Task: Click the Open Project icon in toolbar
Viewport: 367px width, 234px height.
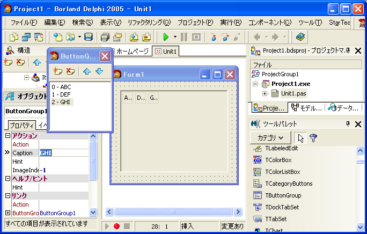Action: (x=118, y=37)
